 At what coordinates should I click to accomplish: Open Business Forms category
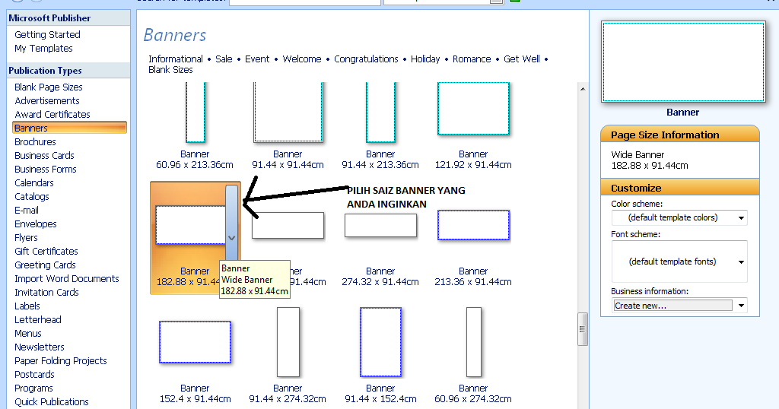point(46,170)
